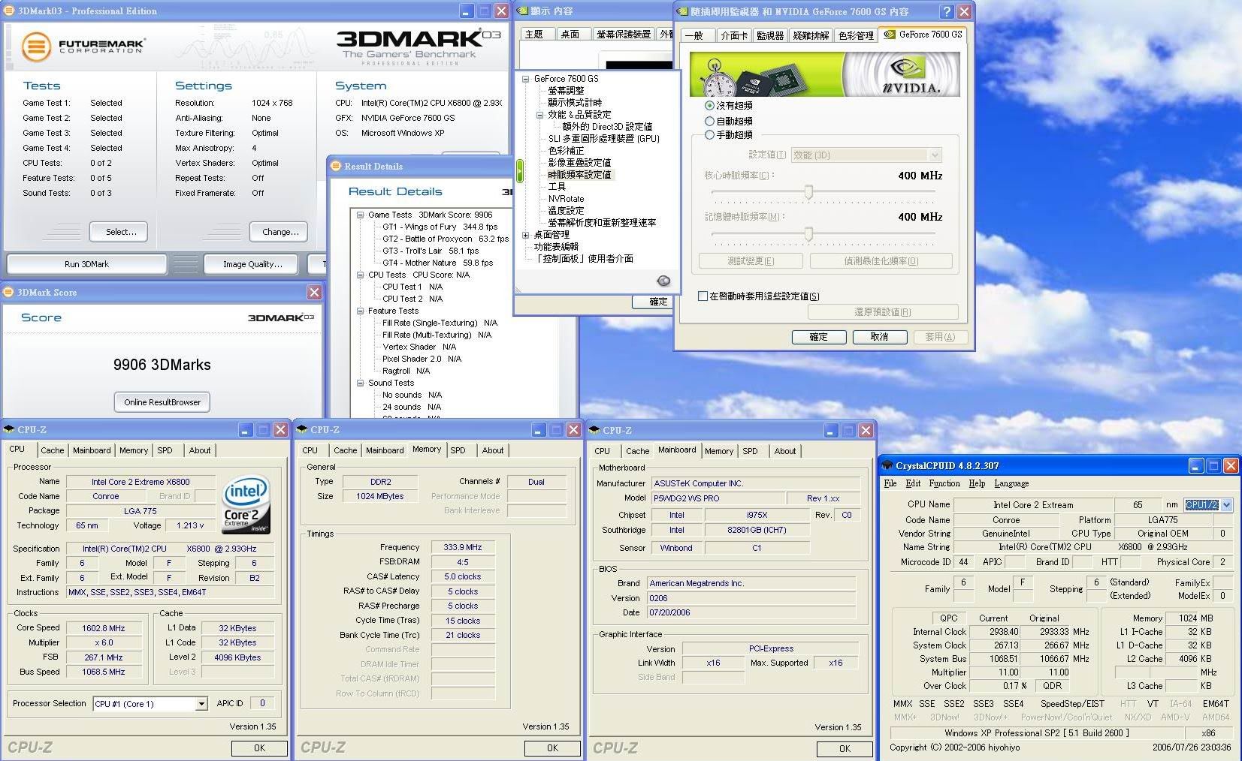Click 確定 in the NVIDIA properties dialog

[819, 337]
